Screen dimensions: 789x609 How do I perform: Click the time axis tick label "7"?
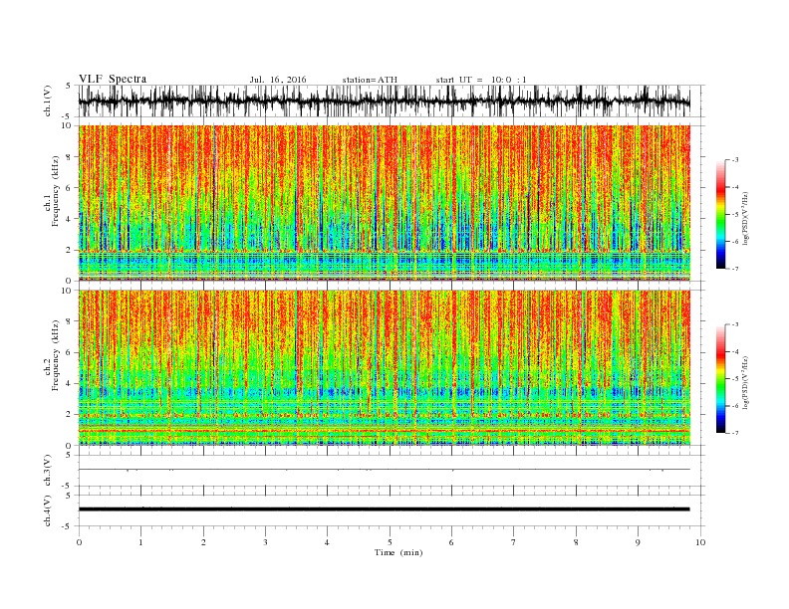coord(514,542)
